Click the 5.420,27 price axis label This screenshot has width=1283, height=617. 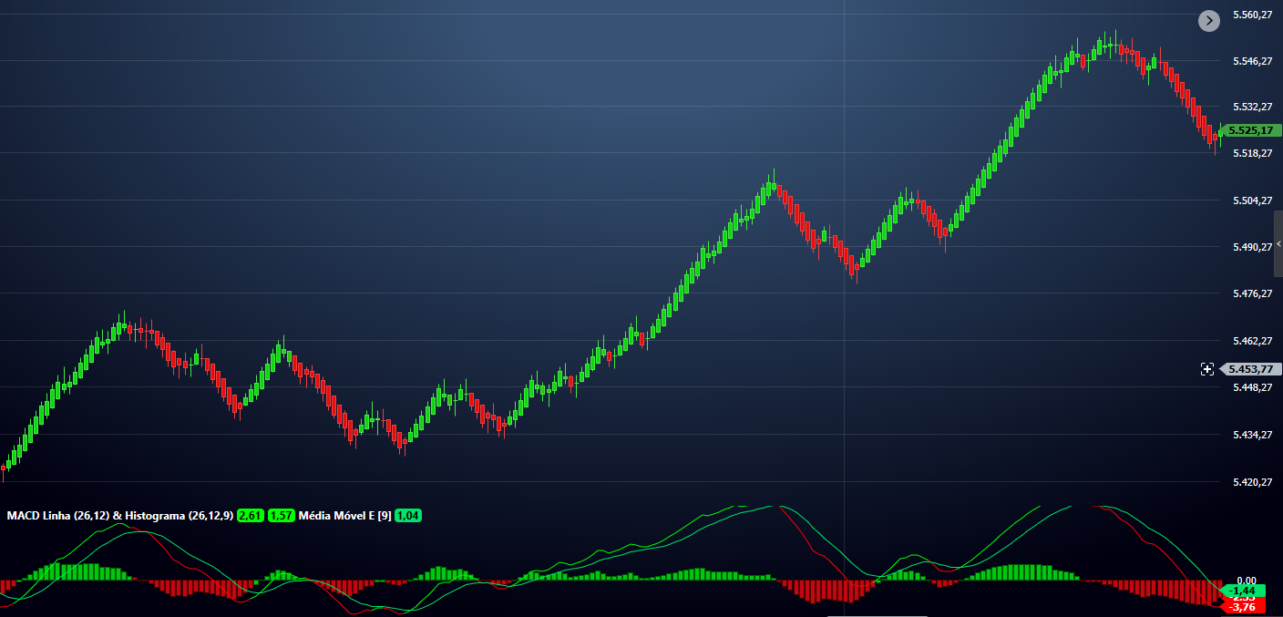(1252, 481)
